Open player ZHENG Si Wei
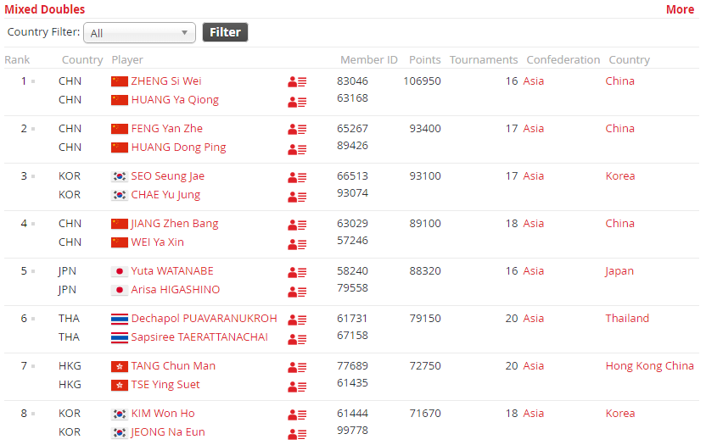The width and height of the screenshot is (706, 445). [166, 81]
